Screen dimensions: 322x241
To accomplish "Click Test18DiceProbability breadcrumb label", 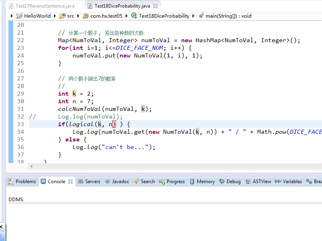I will pyautogui.click(x=164, y=16).
